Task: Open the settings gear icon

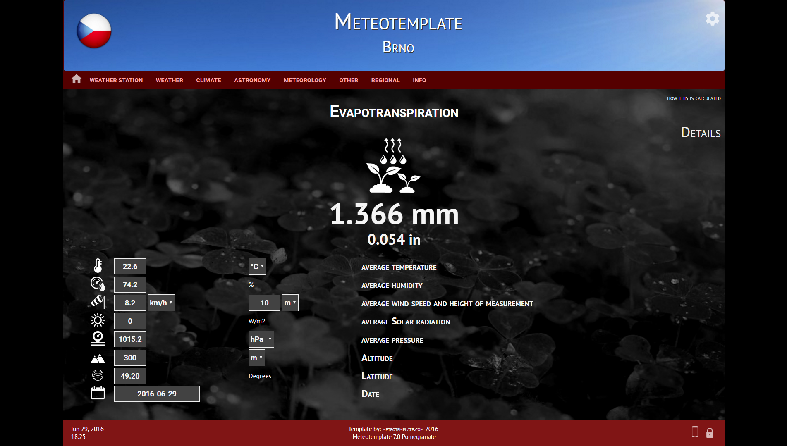Action: point(712,19)
